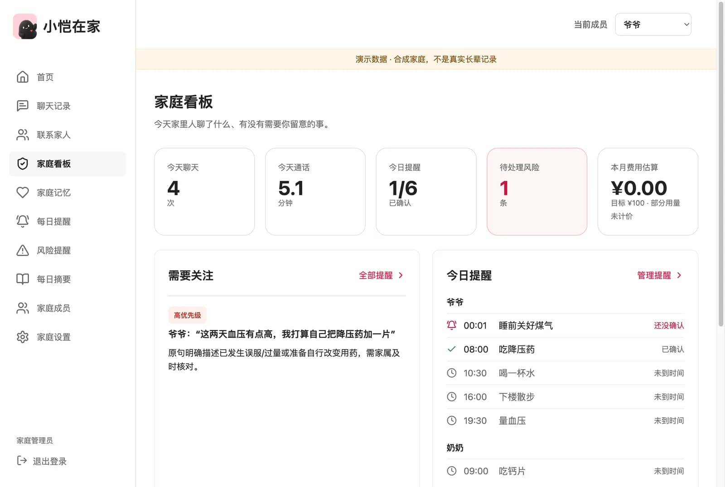Click the 今日提醒 1/6 summary card
This screenshot has width=725, height=487.
(426, 192)
